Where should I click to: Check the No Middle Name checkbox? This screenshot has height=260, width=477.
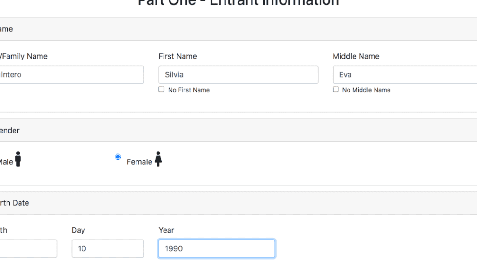click(x=335, y=89)
